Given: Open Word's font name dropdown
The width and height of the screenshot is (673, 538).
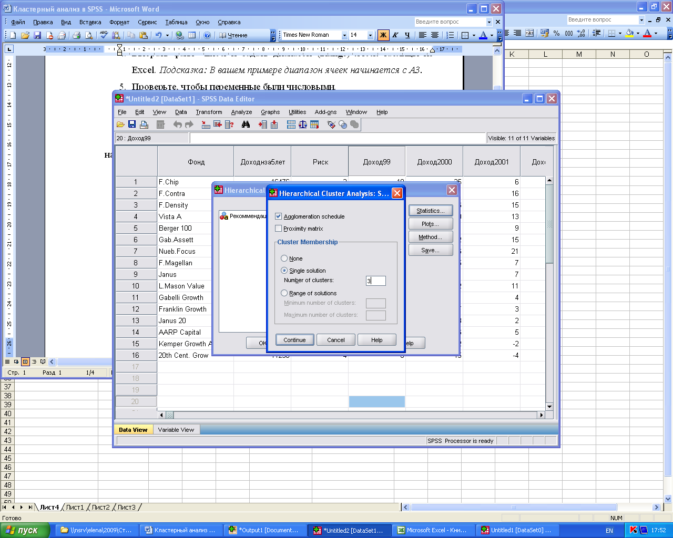Looking at the screenshot, I should coord(344,35).
